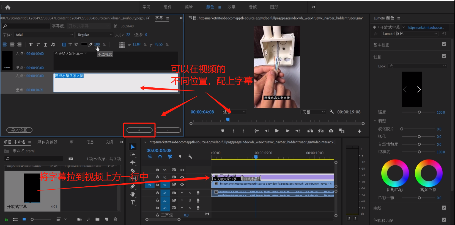Click the home icon
This screenshot has height=225, width=455.
(x=8, y=7)
